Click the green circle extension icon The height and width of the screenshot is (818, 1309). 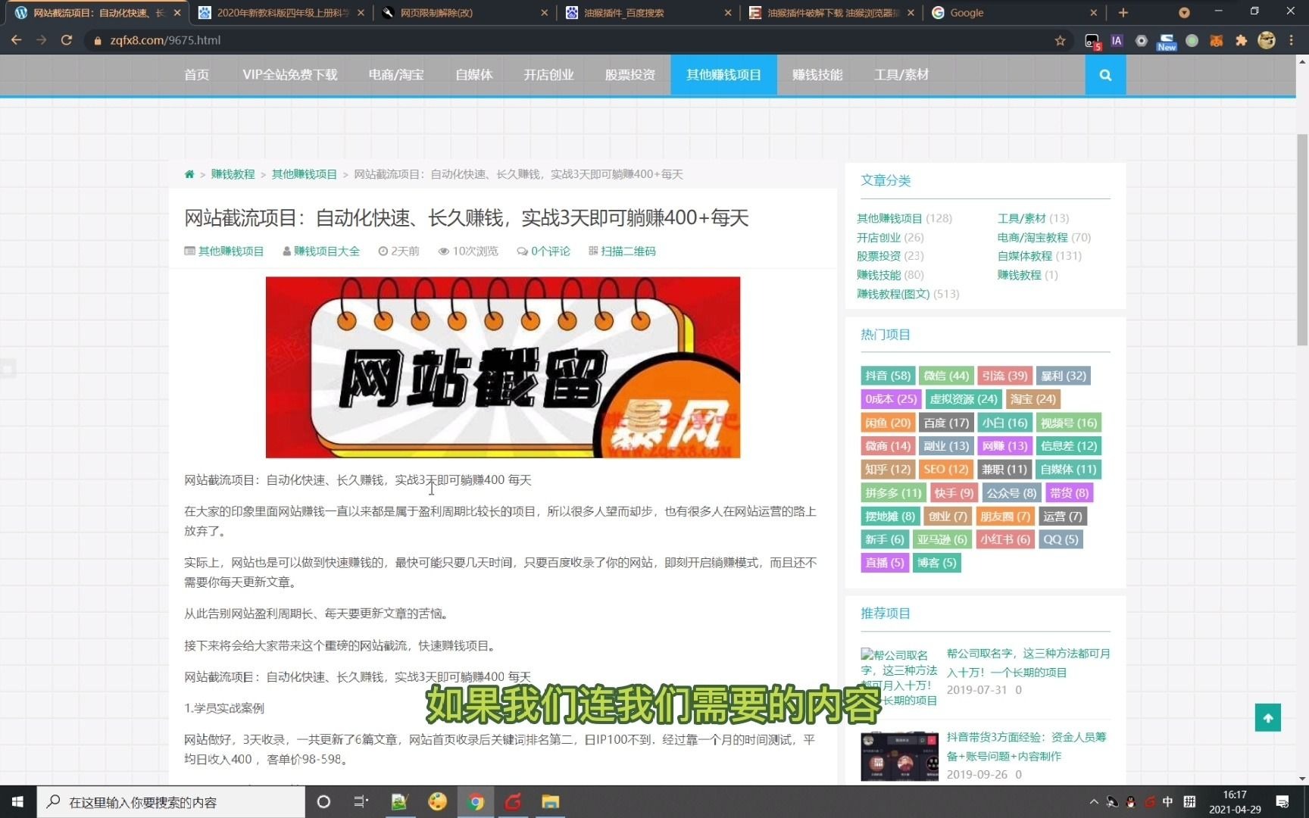1192,41
